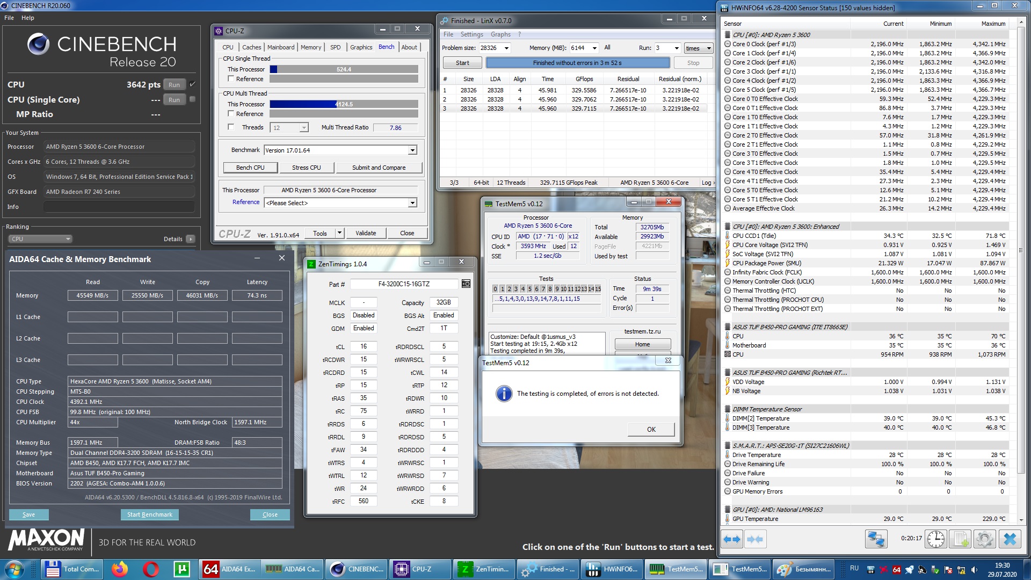This screenshot has height=580, width=1031.
Task: Click ZenTimings camera screenshot icon
Action: (466, 284)
